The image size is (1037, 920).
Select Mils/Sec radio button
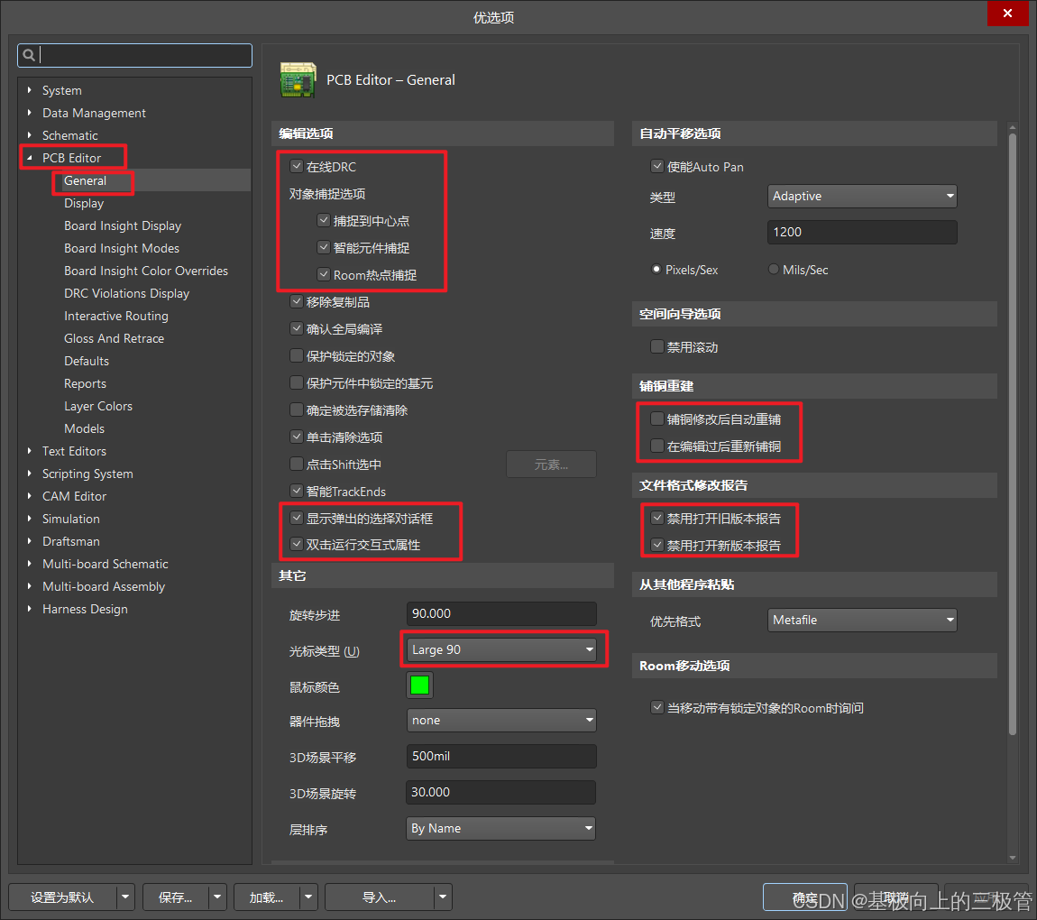[x=773, y=269]
